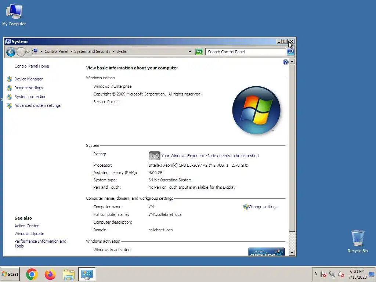Screen dimensions: 376x282
Task: Focus the Search Control Panel field
Action: [x=246, y=52]
